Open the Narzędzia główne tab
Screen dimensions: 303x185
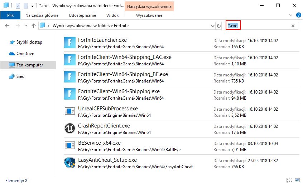click(42, 15)
